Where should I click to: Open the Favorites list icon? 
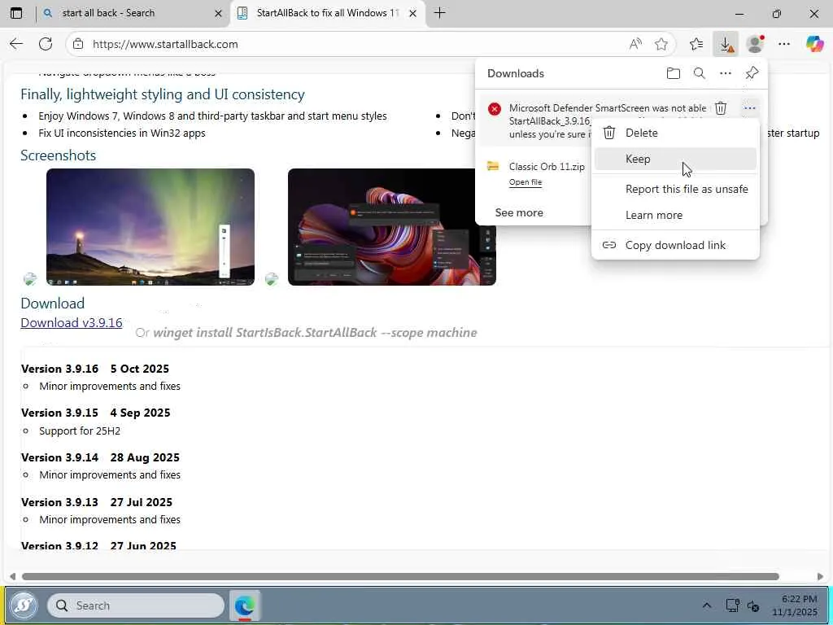click(x=696, y=44)
